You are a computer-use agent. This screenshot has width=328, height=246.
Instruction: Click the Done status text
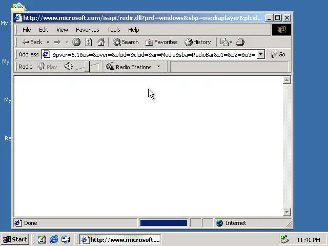point(31,223)
